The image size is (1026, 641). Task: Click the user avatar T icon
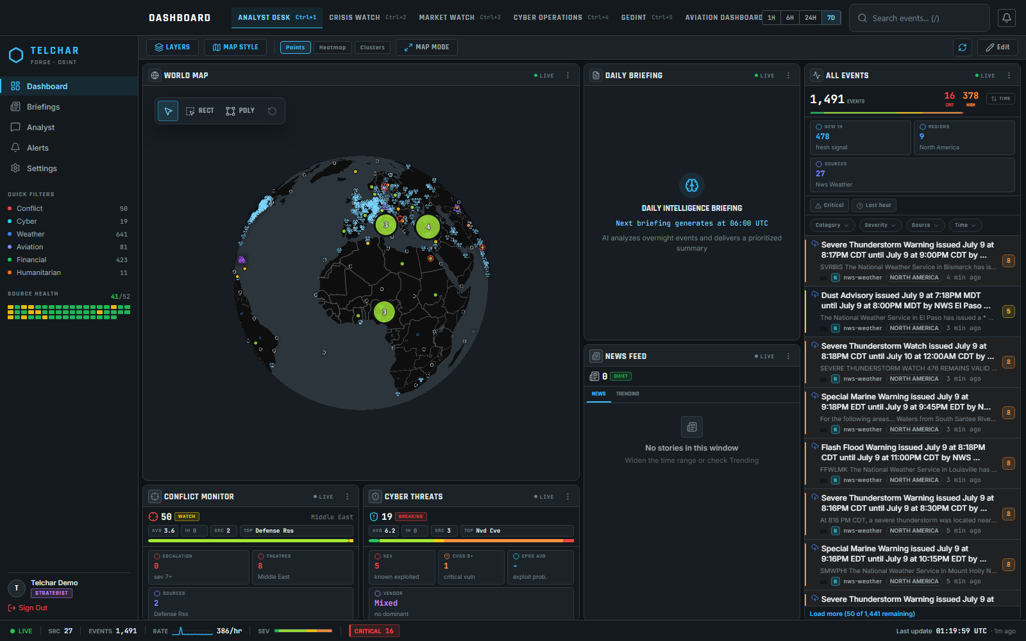click(x=17, y=588)
